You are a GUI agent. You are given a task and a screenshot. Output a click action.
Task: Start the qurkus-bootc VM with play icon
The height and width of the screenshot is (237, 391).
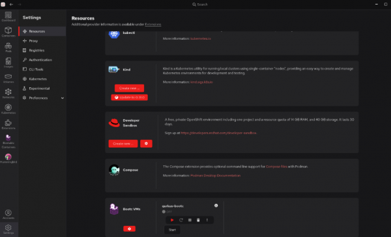click(172, 220)
